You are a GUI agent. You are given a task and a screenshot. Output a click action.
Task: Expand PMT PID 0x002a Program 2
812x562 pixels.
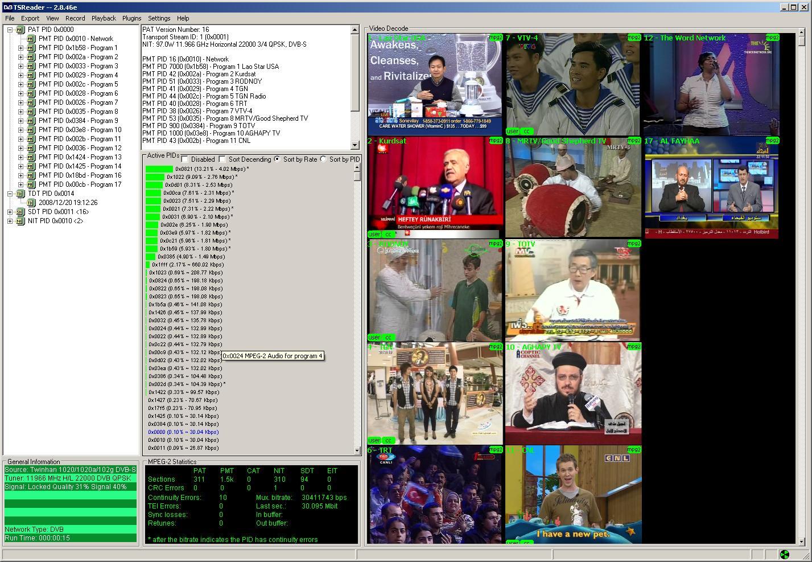point(20,57)
